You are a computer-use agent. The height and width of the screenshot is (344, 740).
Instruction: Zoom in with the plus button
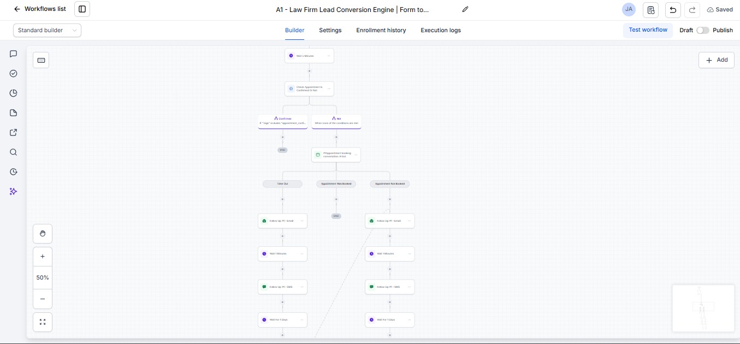click(43, 256)
